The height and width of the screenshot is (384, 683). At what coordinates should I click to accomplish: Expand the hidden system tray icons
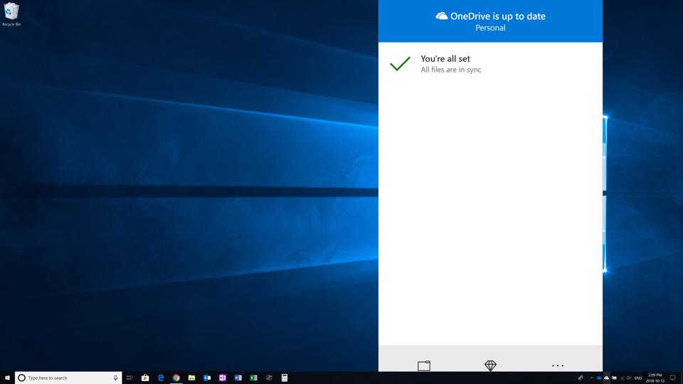click(x=591, y=378)
